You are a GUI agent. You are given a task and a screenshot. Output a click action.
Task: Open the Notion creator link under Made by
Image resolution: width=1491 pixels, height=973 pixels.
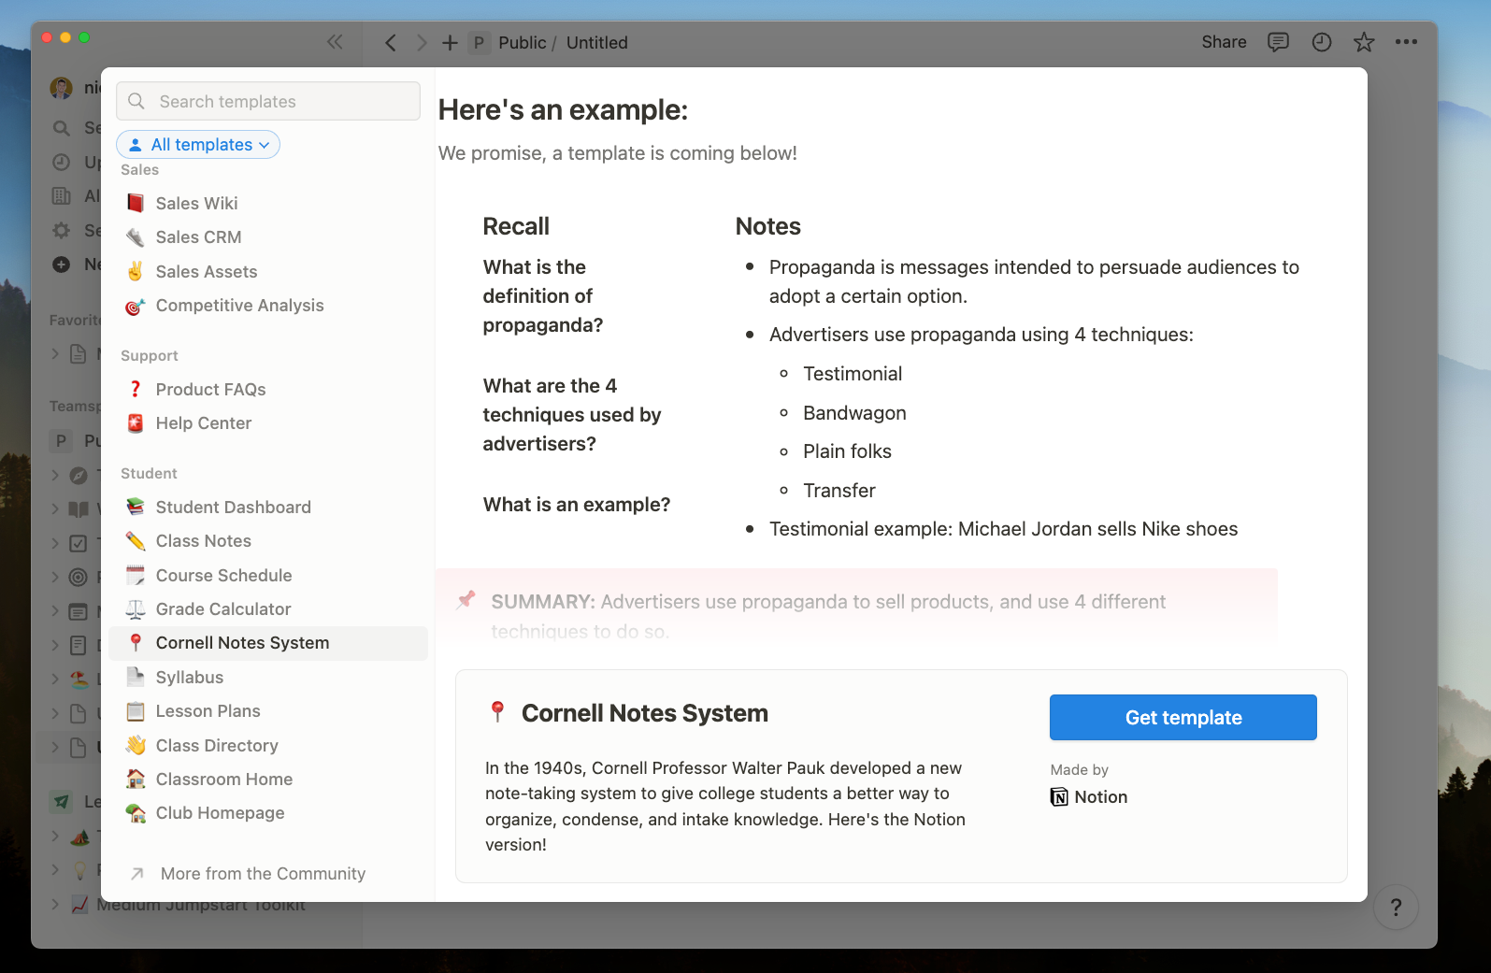1089,797
